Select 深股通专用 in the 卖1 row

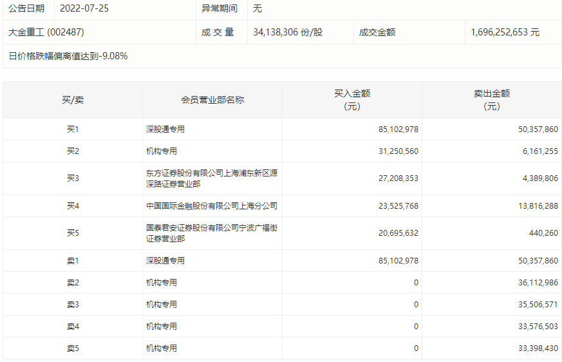click(165, 261)
